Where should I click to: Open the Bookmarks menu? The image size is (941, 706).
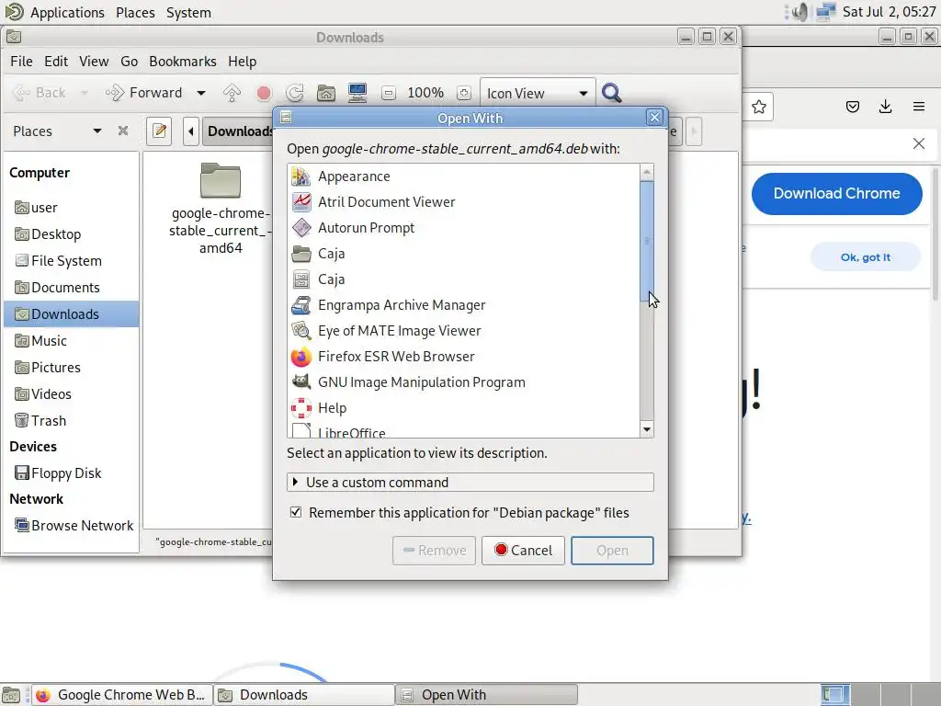point(183,62)
